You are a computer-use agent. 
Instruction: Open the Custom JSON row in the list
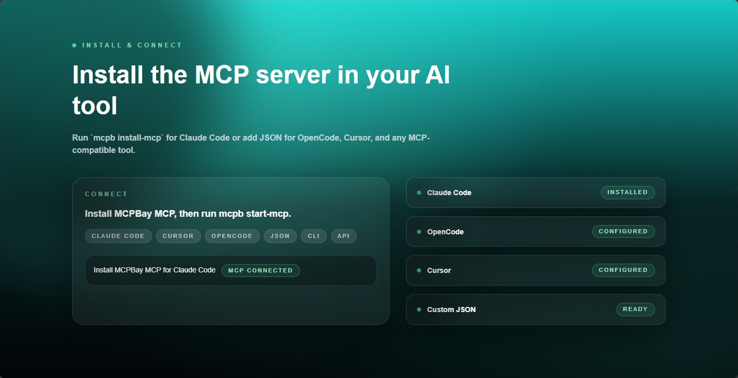(x=535, y=309)
